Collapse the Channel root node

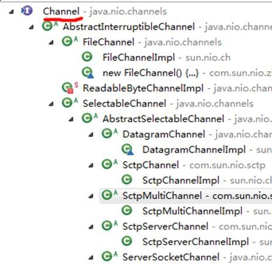pos(12,12)
